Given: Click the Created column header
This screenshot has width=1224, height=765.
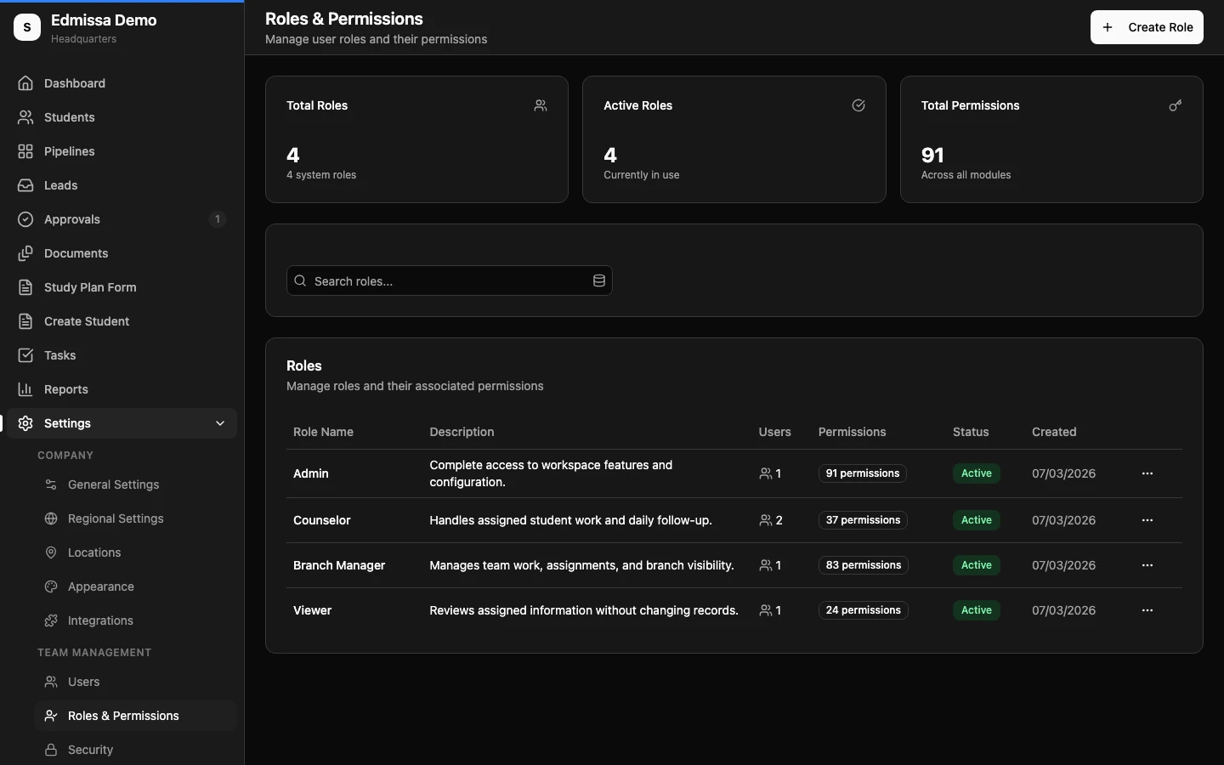Looking at the screenshot, I should (x=1054, y=432).
